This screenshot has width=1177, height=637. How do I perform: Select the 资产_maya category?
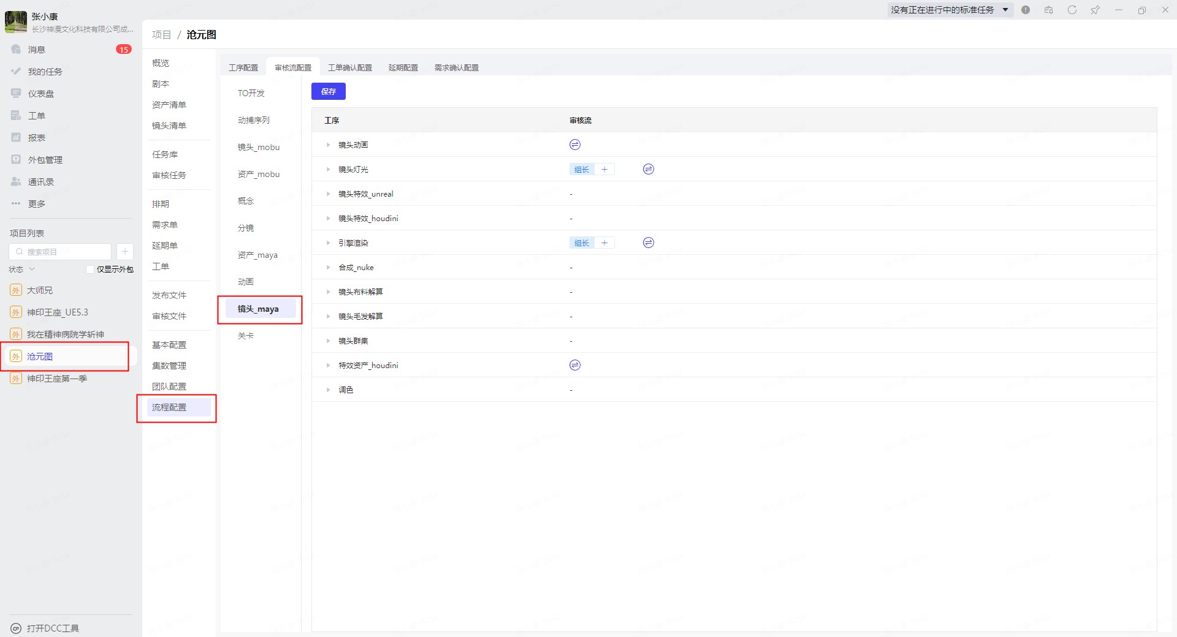[x=257, y=255]
